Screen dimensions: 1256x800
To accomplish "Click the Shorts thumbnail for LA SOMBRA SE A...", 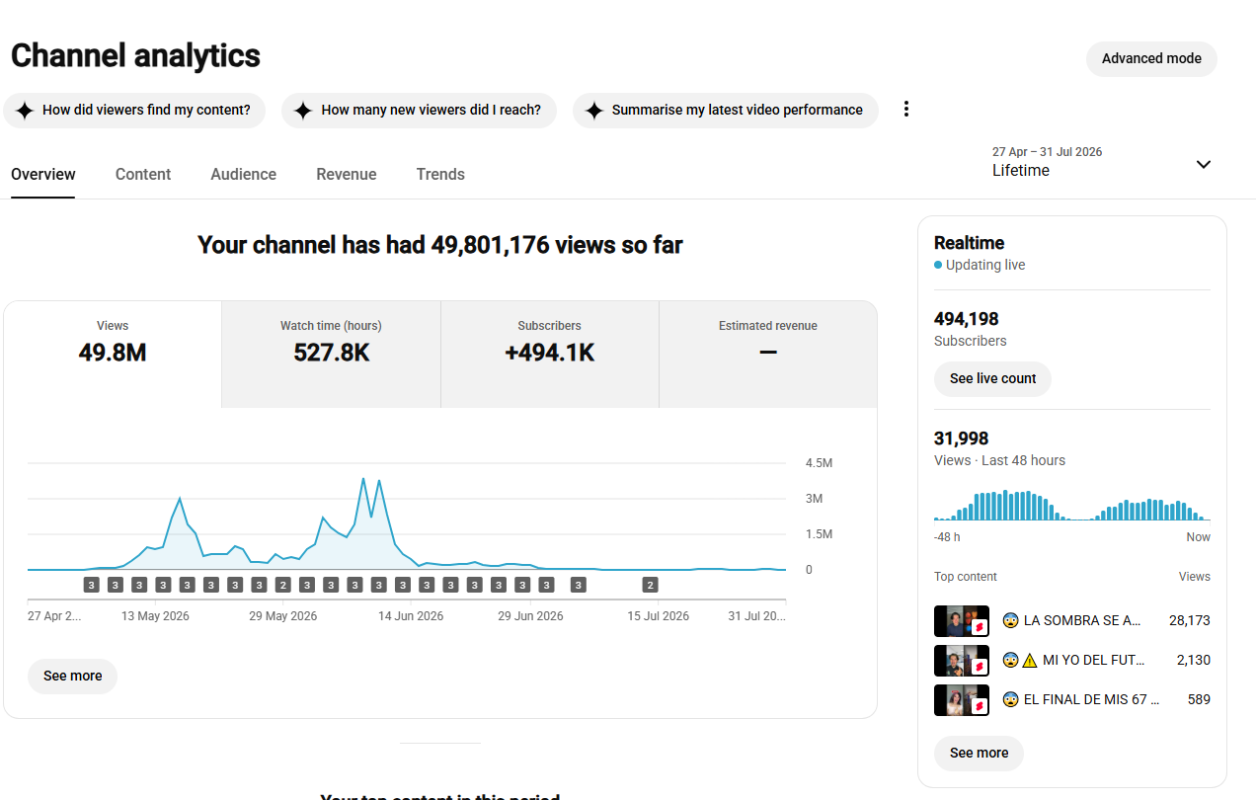I will click(962, 621).
